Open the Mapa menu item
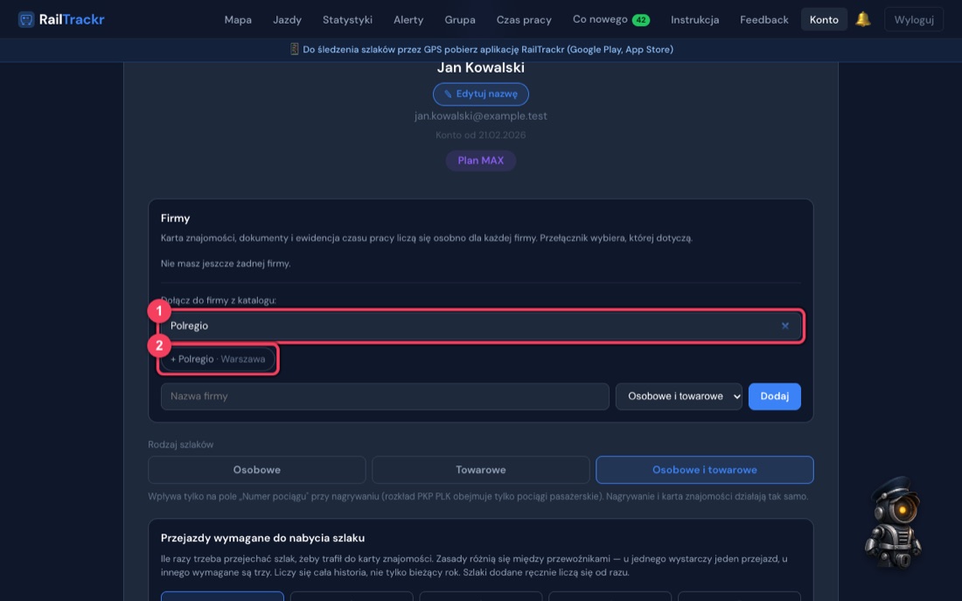Viewport: 962px width, 601px height. [x=238, y=19]
